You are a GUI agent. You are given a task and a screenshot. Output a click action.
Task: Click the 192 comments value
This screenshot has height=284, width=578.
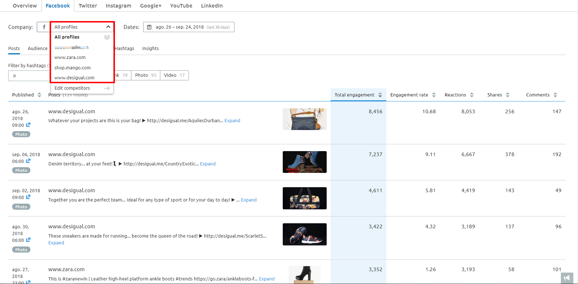pyautogui.click(x=557, y=154)
